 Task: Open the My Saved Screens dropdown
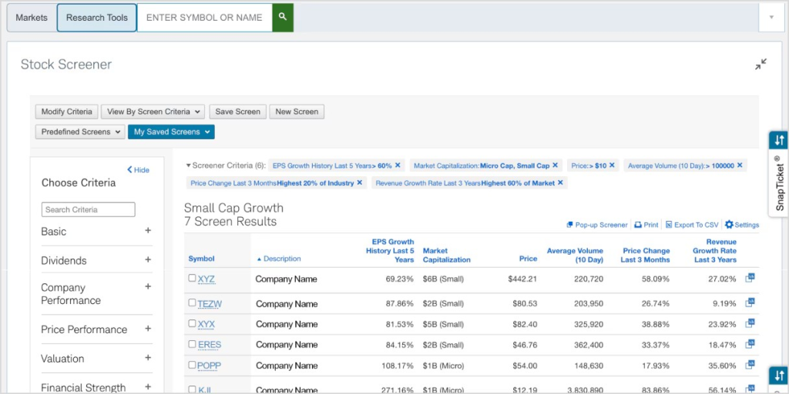(x=171, y=132)
